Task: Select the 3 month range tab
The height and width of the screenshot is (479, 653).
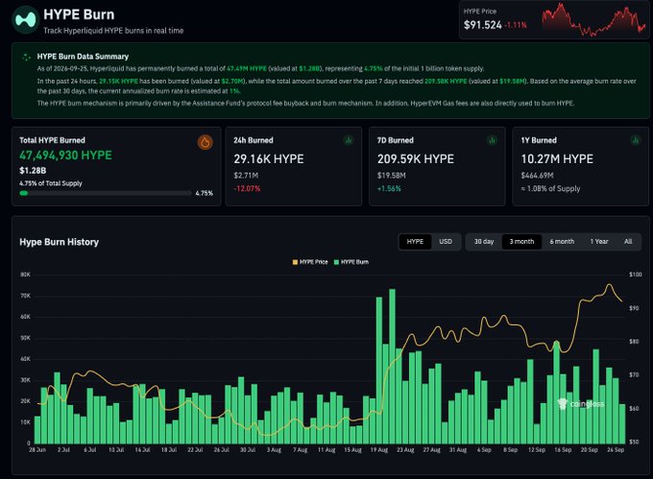Action: [521, 241]
